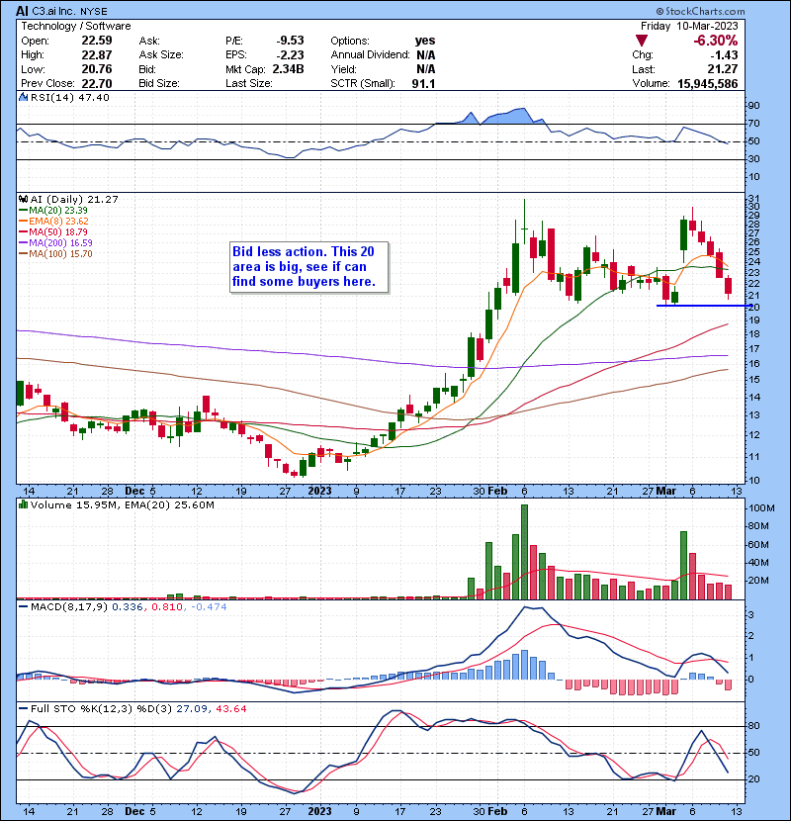The width and height of the screenshot is (791, 821).
Task: Click the Last price 21.27 in header
Action: click(x=723, y=69)
